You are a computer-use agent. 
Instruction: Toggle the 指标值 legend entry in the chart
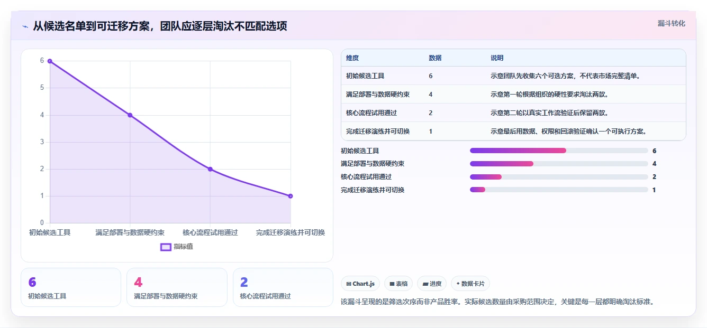[177, 247]
